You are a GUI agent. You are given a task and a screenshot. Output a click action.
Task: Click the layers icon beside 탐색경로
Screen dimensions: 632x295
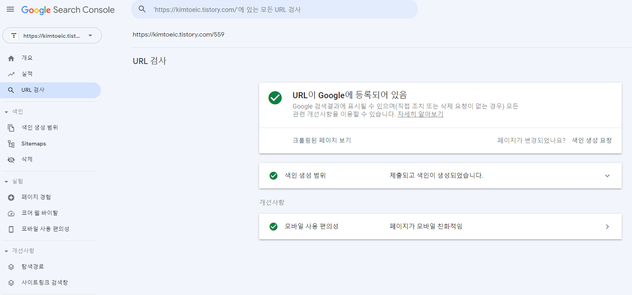click(11, 267)
